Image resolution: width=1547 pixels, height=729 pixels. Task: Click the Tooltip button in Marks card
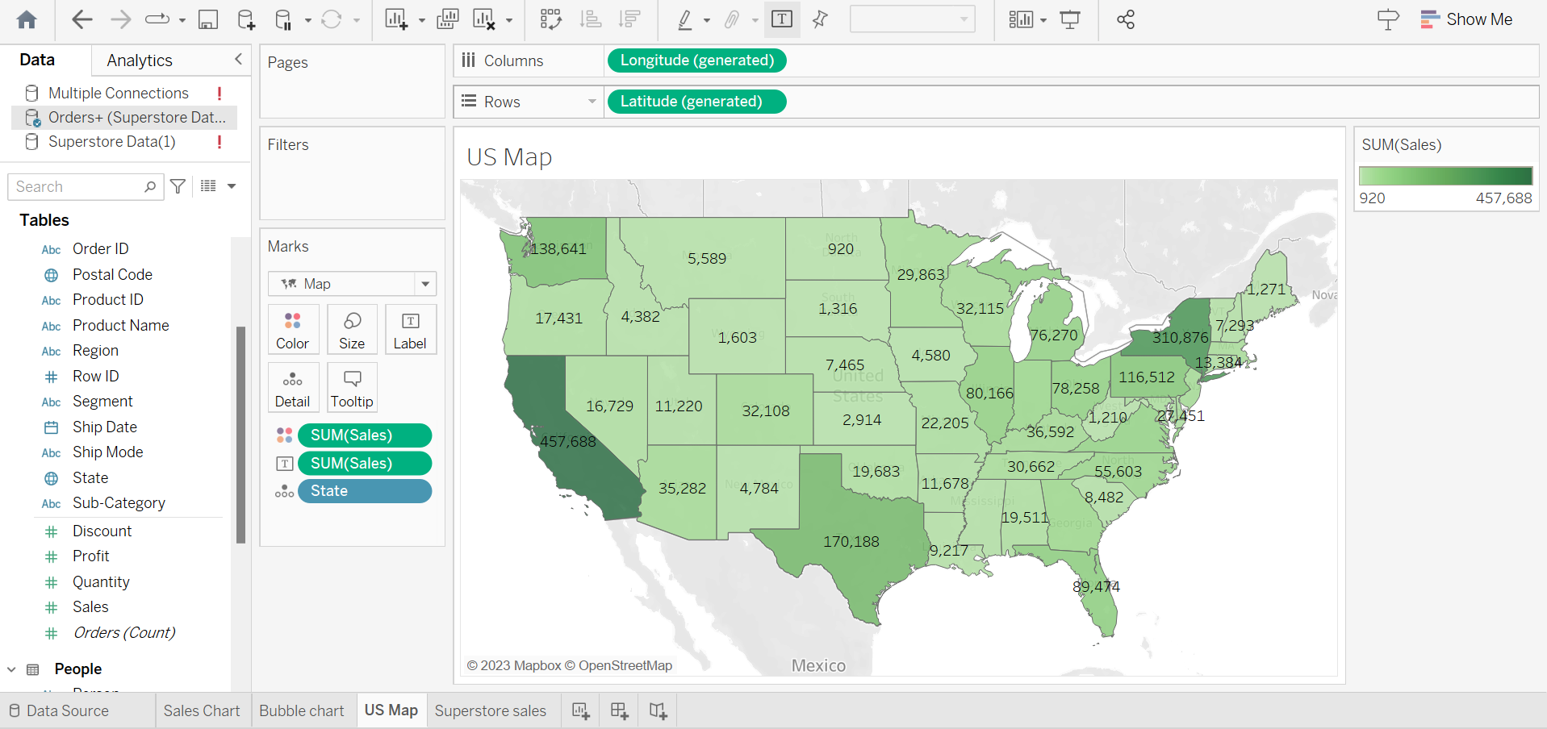coord(352,387)
